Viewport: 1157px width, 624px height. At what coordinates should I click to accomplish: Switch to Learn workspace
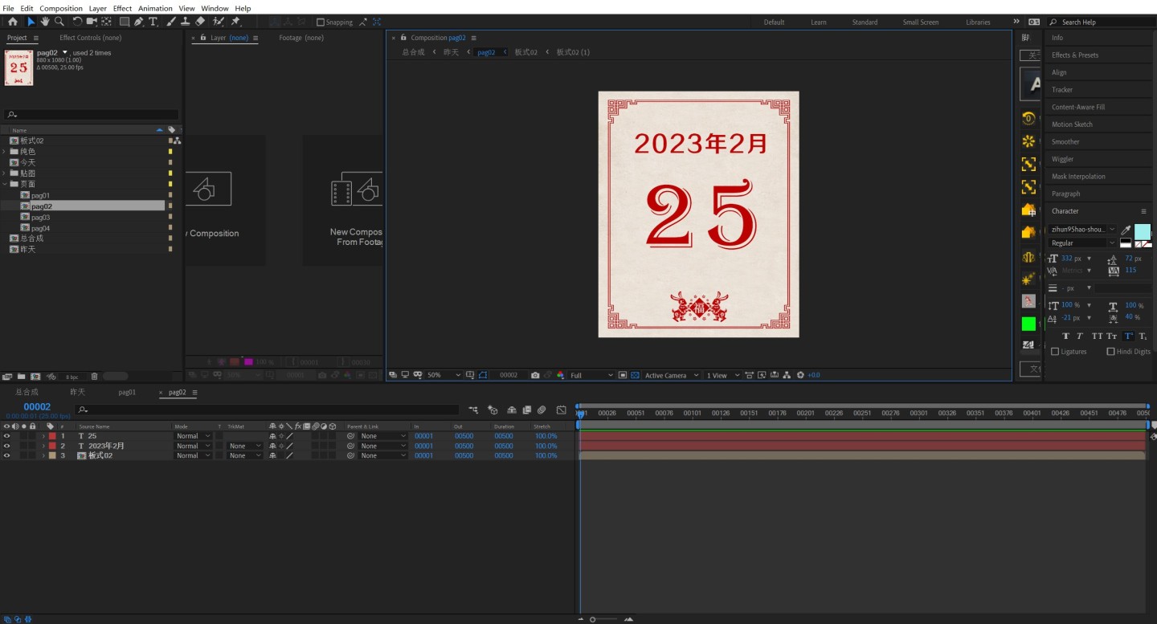point(819,22)
